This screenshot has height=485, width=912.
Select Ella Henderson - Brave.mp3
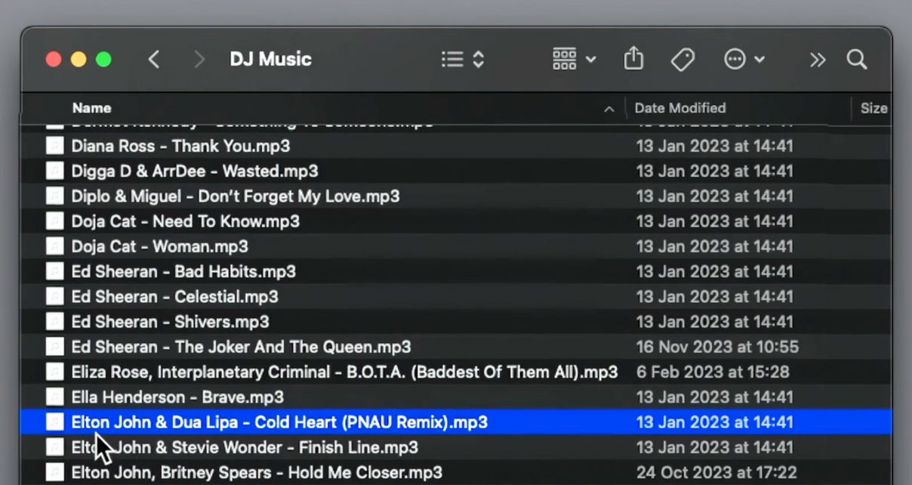tap(177, 397)
